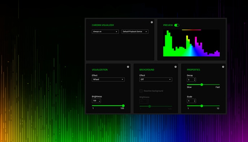Open the Background effect Off dropdown
Screen dimensions: 248x142
coord(155,79)
